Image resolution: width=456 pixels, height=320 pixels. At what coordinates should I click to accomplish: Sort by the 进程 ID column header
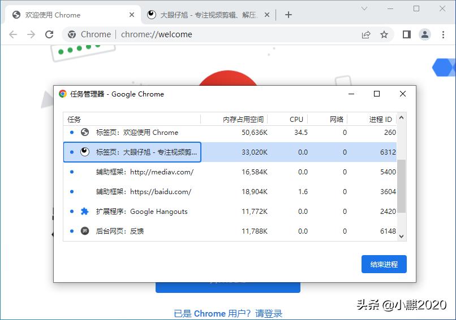pos(372,119)
